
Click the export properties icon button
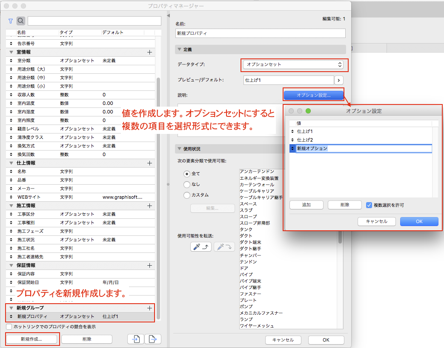click(152, 339)
